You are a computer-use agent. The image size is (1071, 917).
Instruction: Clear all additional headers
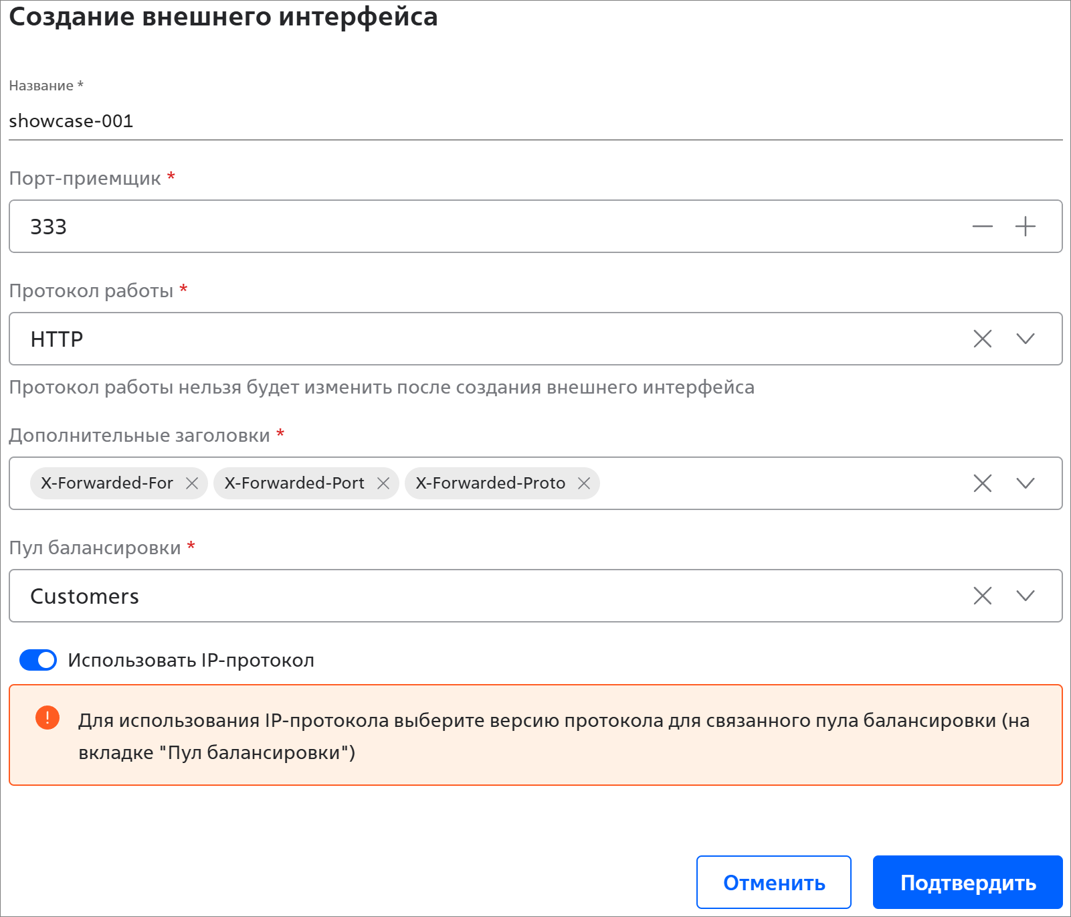982,483
